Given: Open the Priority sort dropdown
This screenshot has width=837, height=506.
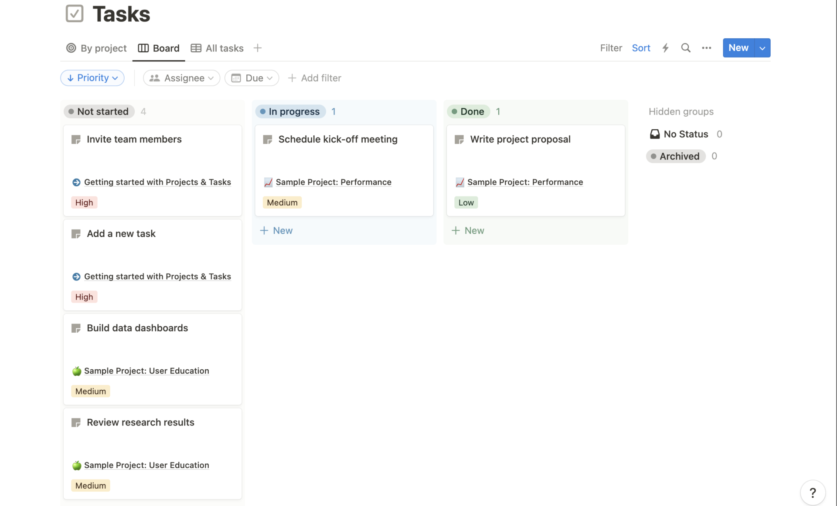Looking at the screenshot, I should tap(92, 78).
